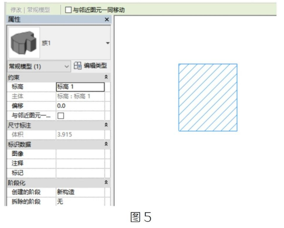Click the 图像 value field
This screenshot has width=284, height=228.
pos(81,154)
